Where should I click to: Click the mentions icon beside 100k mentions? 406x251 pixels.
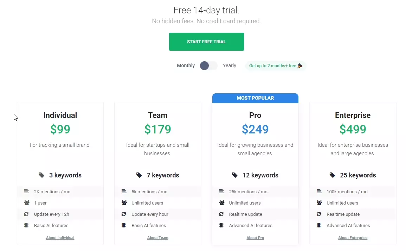click(319, 192)
